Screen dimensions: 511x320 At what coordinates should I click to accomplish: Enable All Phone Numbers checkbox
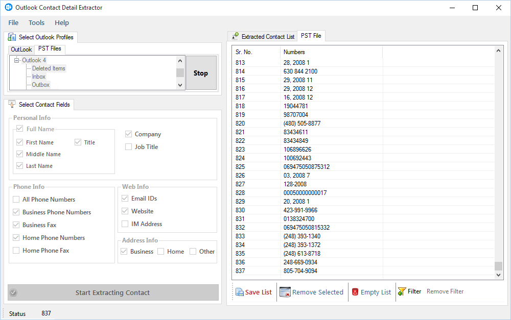(16, 199)
